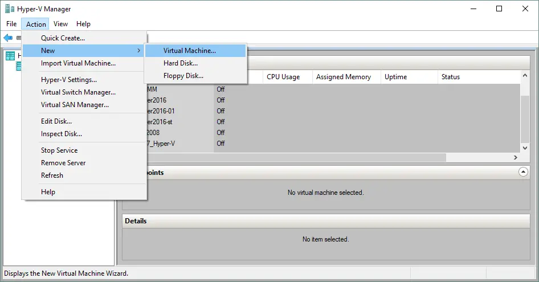Viewport: 539px width, 282px height.
Task: Select the server node icon in tree
Action: (19, 66)
